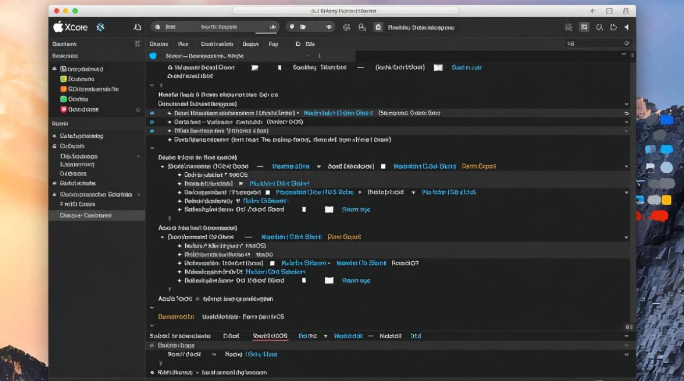
Task: Click the lock icon in the top toolbar
Action: 378,27
